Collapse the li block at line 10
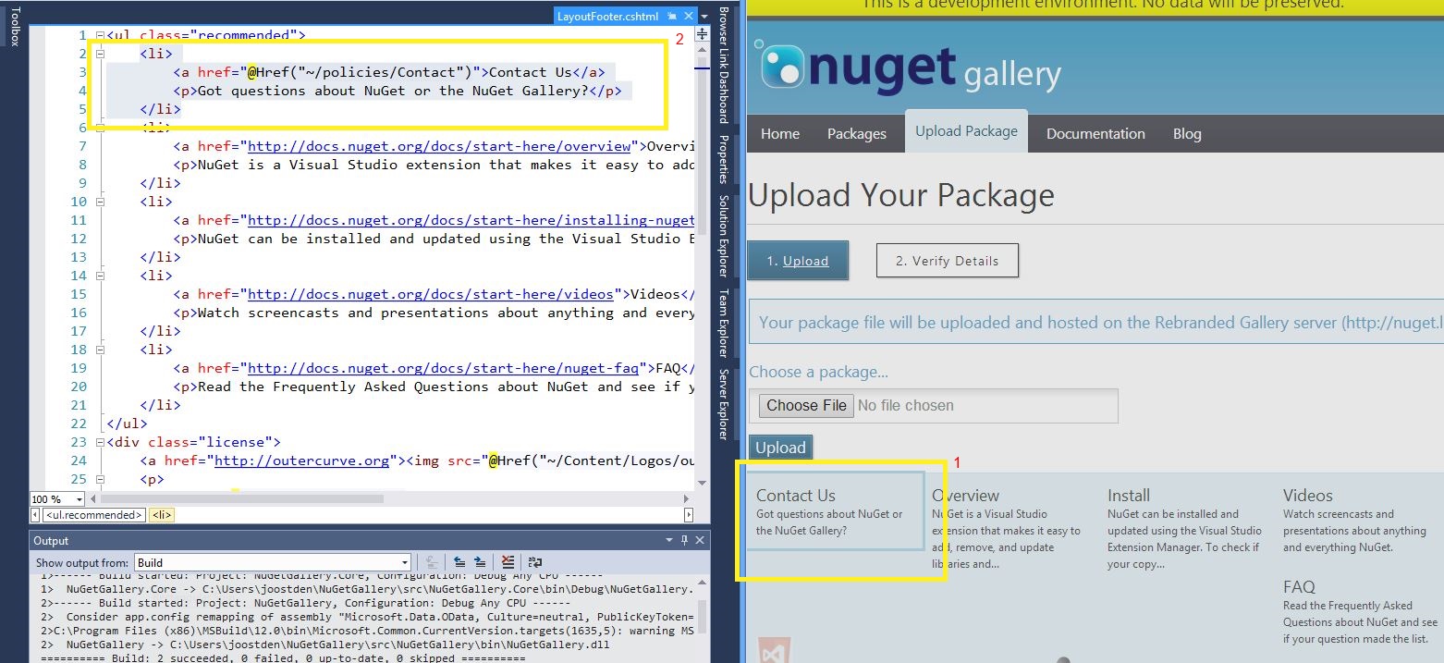This screenshot has width=1444, height=663. [99, 202]
